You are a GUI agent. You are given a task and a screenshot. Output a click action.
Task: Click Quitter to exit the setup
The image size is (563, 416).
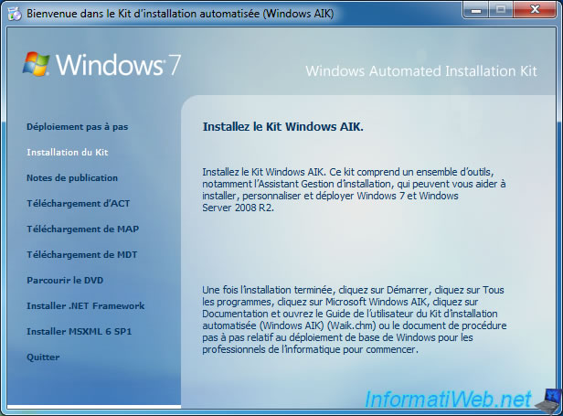click(x=43, y=357)
